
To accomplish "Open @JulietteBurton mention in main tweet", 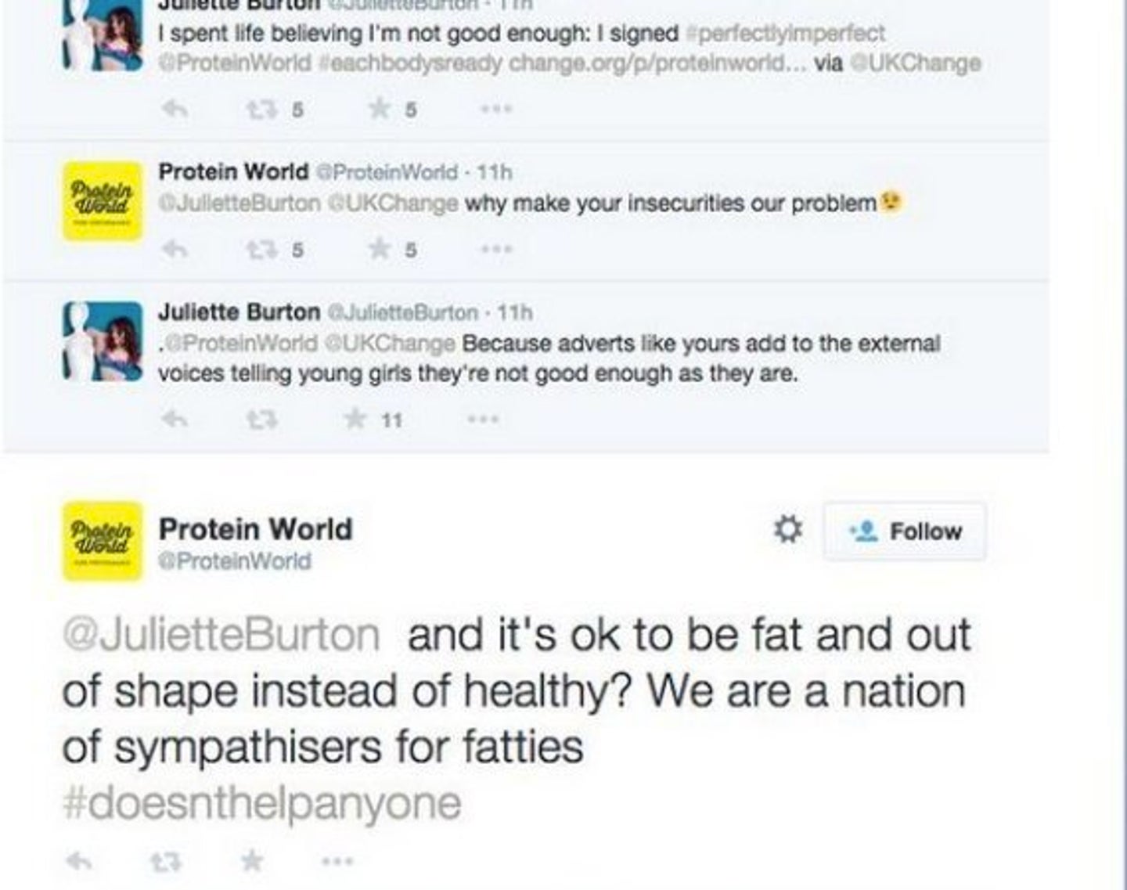I will coord(221,634).
